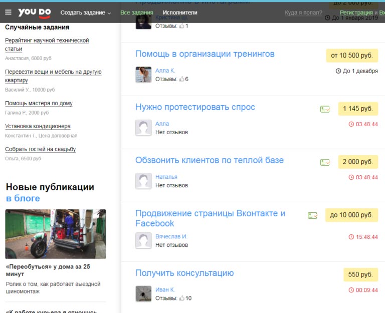This screenshot has width=385, height=313.
Task: Click the в блоге heading link
Action: pos(23,198)
